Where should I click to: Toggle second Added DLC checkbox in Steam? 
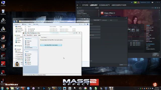131,44
